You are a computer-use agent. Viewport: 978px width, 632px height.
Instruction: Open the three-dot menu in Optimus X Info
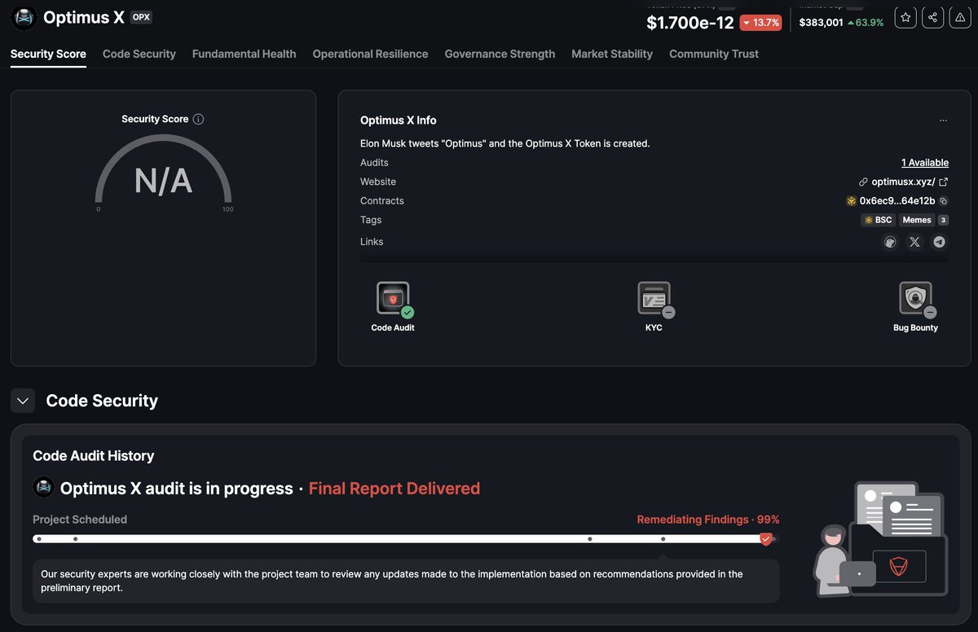click(x=943, y=121)
